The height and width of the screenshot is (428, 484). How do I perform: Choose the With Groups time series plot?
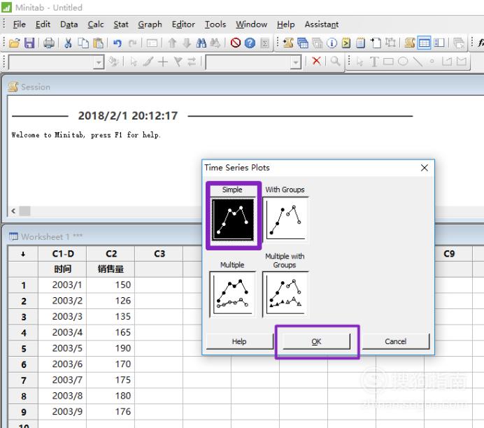[286, 220]
